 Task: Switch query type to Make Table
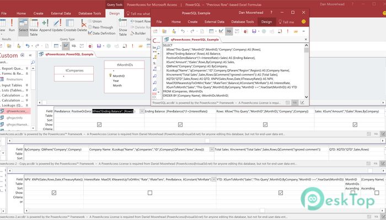pos(34,28)
